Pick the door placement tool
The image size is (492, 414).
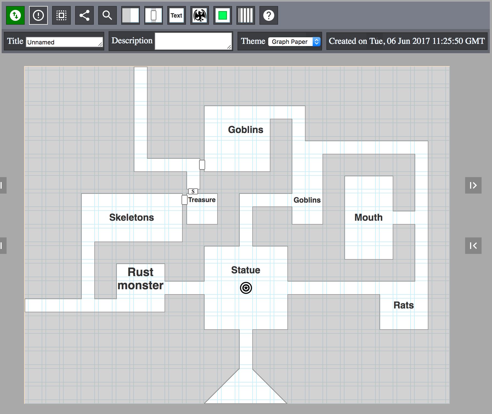(153, 15)
